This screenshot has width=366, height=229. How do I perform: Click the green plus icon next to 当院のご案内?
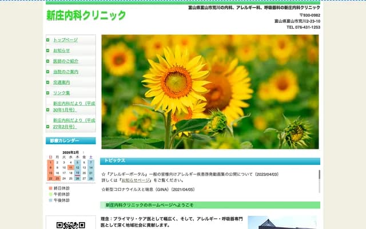pyautogui.click(x=49, y=72)
